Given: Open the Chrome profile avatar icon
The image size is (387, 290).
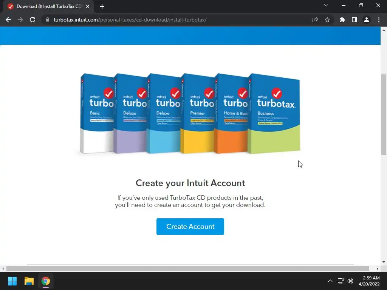Looking at the screenshot, I should coord(367,20).
